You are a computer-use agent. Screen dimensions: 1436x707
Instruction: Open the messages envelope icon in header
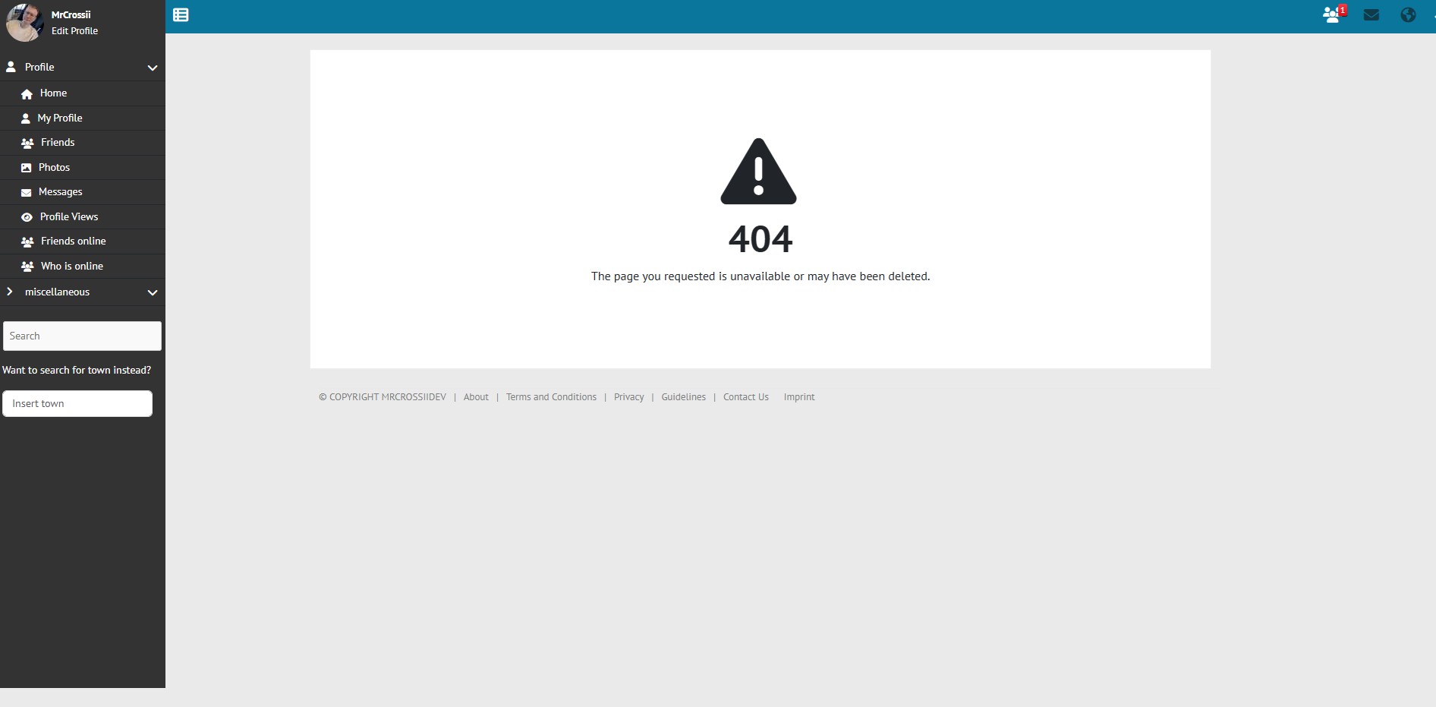click(1371, 15)
